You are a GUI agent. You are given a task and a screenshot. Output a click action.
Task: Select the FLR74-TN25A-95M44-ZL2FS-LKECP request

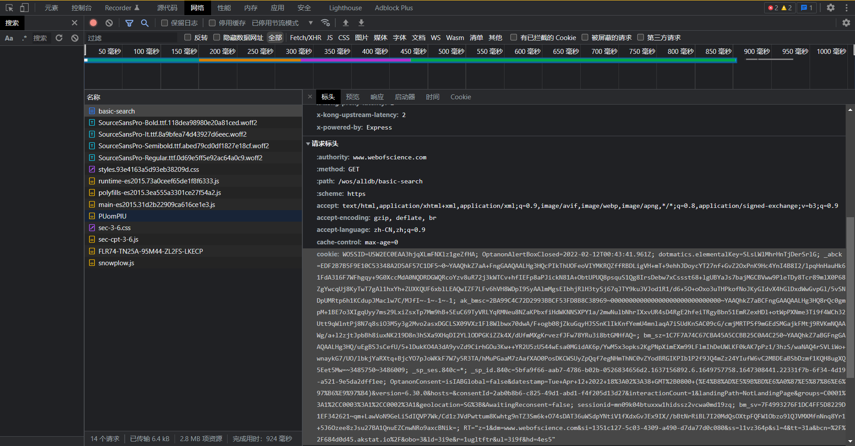pos(193,251)
